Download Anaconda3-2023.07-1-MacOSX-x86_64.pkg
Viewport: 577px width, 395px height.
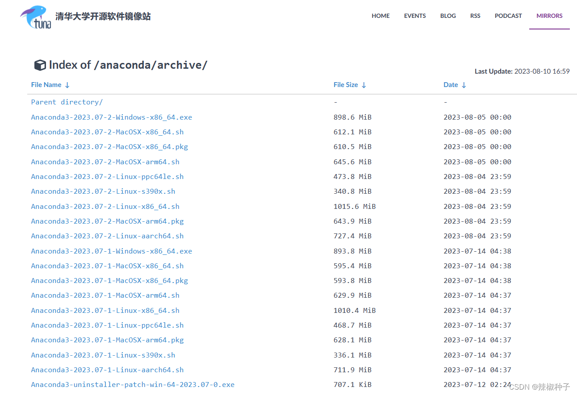109,281
